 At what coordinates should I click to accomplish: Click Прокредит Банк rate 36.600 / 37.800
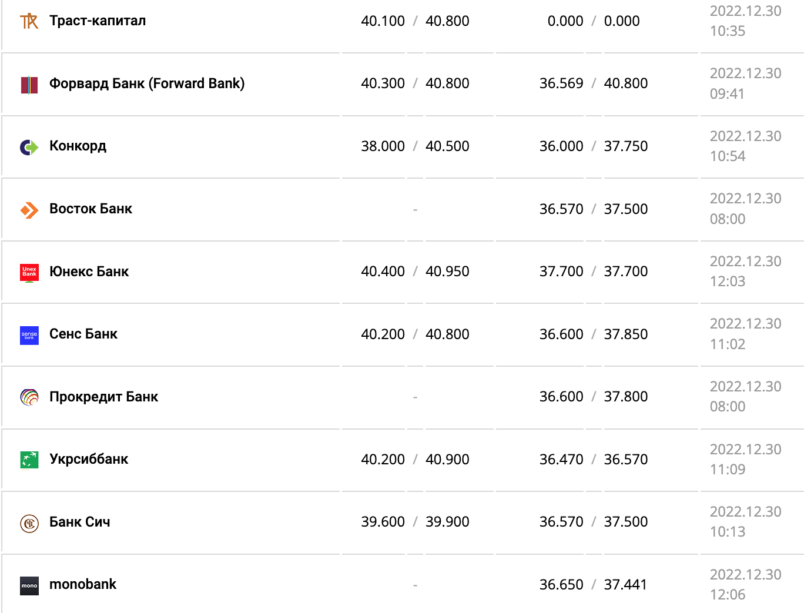[x=593, y=397]
